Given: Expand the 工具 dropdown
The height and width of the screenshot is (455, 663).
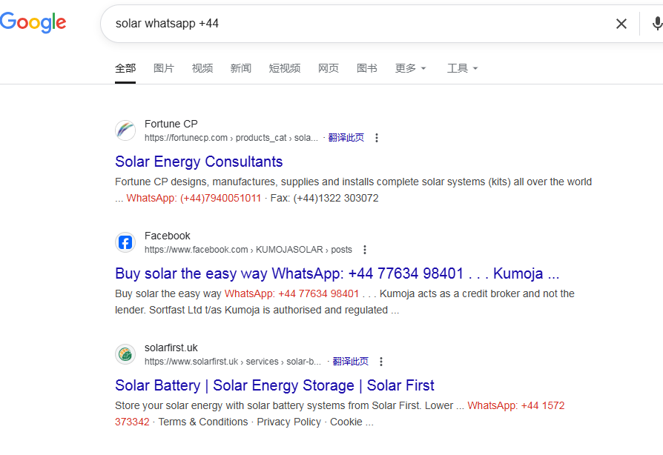Looking at the screenshot, I should pyautogui.click(x=463, y=68).
